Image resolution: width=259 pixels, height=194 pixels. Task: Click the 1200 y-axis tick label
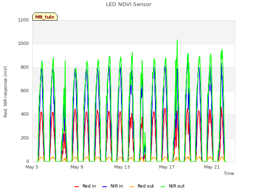point(23,20)
